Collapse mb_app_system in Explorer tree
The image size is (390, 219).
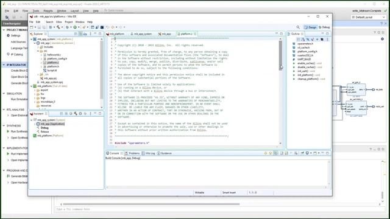(x=32, y=39)
